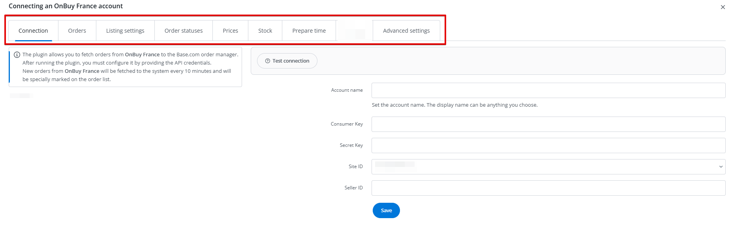Click the info icon in the plugin notice

(x=17, y=55)
